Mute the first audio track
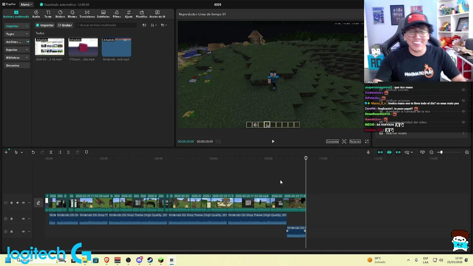 (23, 219)
